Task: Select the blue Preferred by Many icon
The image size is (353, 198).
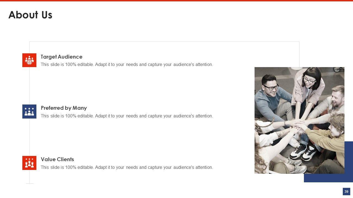Action: (x=29, y=111)
